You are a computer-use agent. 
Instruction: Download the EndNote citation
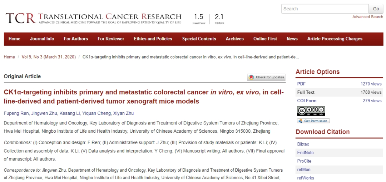[305, 153]
